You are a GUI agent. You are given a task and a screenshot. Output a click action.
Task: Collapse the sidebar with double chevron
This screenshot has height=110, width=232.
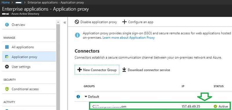coord(65,23)
